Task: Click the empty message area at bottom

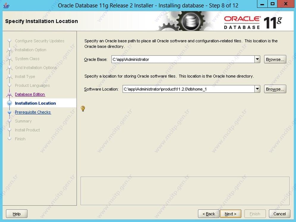Action: 185,191
